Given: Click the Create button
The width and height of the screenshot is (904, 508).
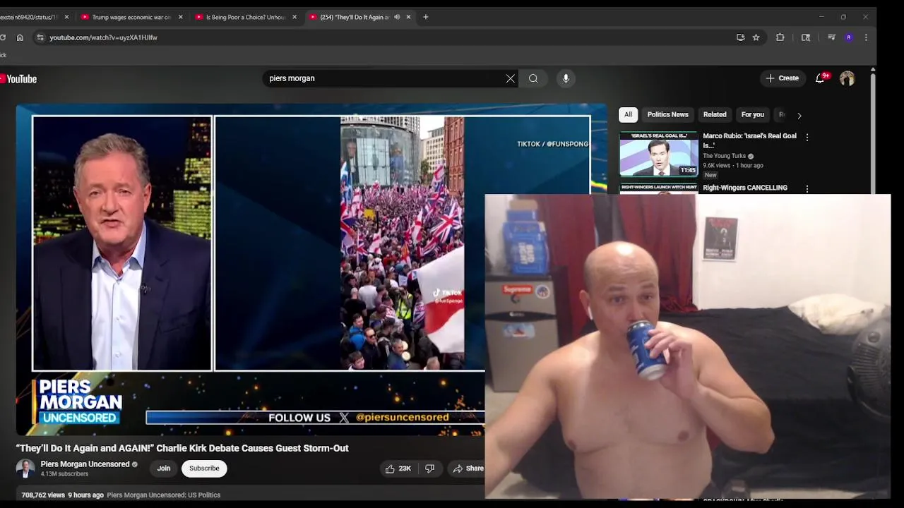Looking at the screenshot, I should tap(783, 78).
